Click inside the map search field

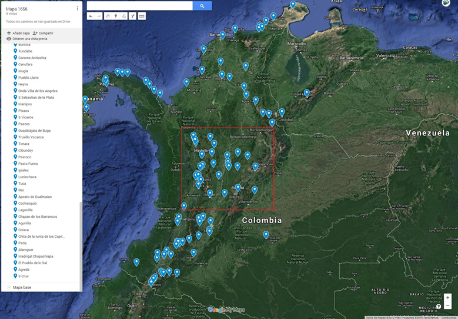tap(139, 6)
